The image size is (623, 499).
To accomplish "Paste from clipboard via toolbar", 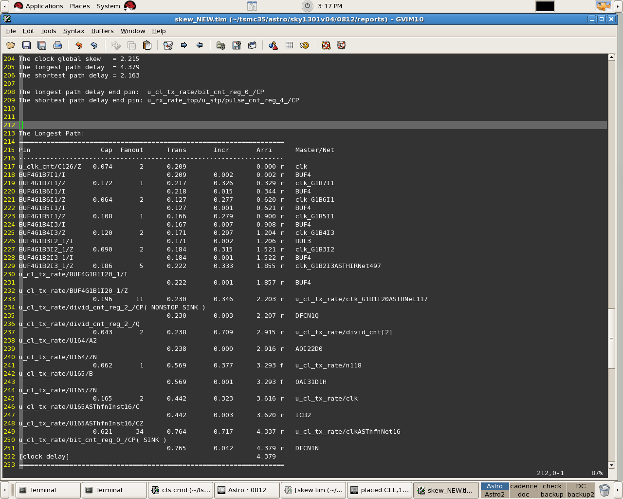I will 147,45.
